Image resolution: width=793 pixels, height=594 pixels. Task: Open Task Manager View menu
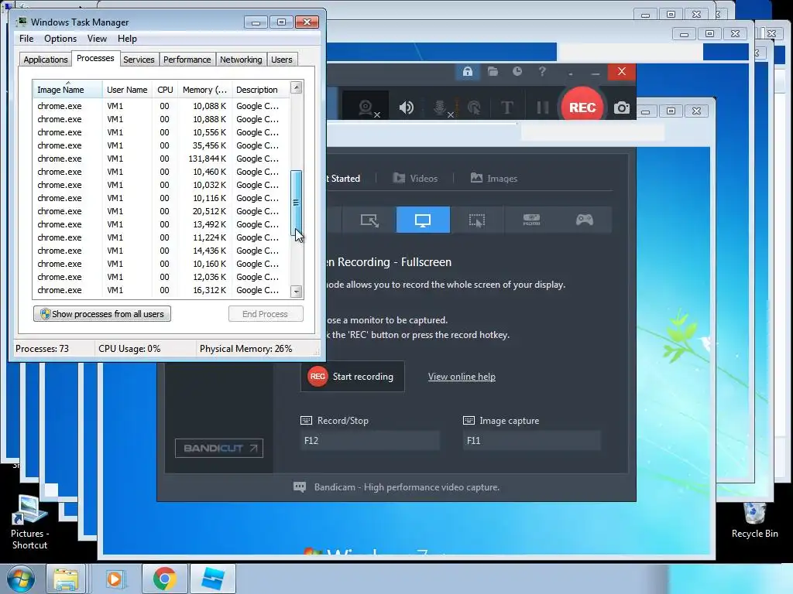[x=97, y=39]
